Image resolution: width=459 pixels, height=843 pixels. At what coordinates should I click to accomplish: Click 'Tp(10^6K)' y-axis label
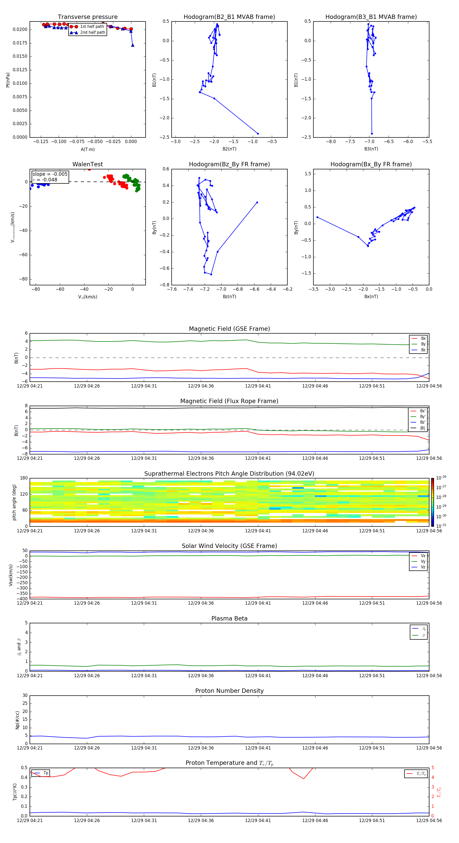pyautogui.click(x=15, y=792)
